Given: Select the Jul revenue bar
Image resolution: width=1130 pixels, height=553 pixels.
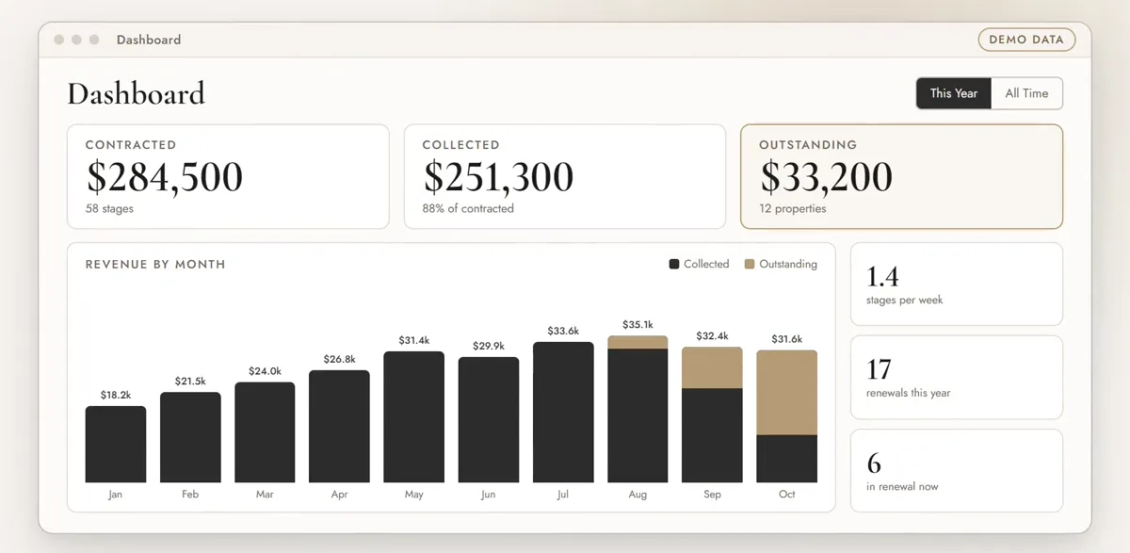Looking at the screenshot, I should pyautogui.click(x=563, y=413).
